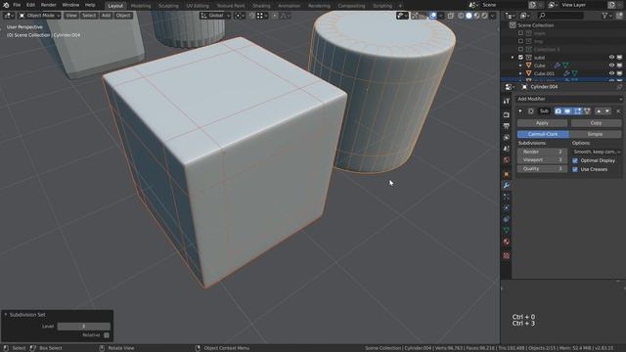Open the snap element options
This screenshot has width=626, height=352.
click(262, 16)
